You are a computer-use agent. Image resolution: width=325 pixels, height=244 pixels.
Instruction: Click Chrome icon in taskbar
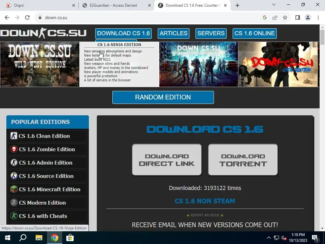54,238
